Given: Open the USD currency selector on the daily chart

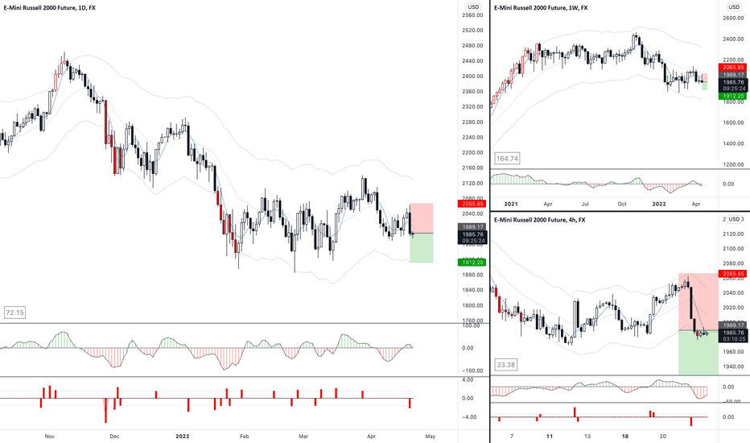Looking at the screenshot, I should (473, 7).
